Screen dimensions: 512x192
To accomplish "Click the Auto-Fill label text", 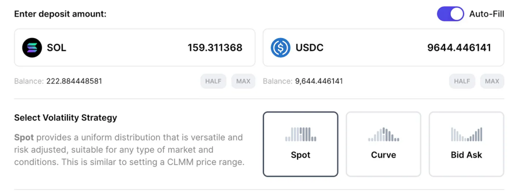I will click(x=486, y=14).
